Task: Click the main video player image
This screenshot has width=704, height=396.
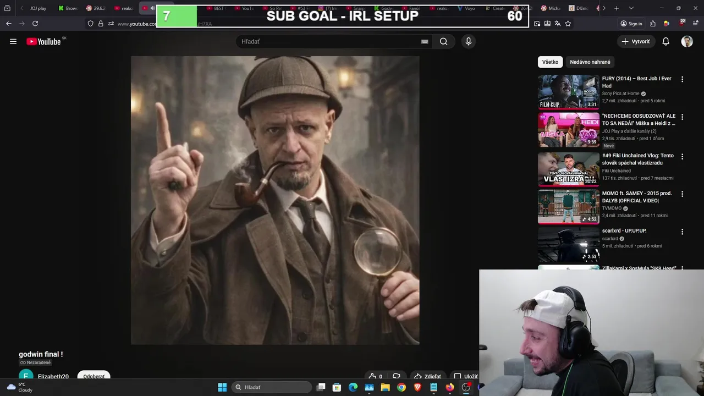Action: click(x=275, y=200)
